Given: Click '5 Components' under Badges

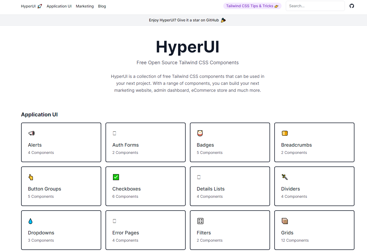Looking at the screenshot, I should [x=210, y=153].
